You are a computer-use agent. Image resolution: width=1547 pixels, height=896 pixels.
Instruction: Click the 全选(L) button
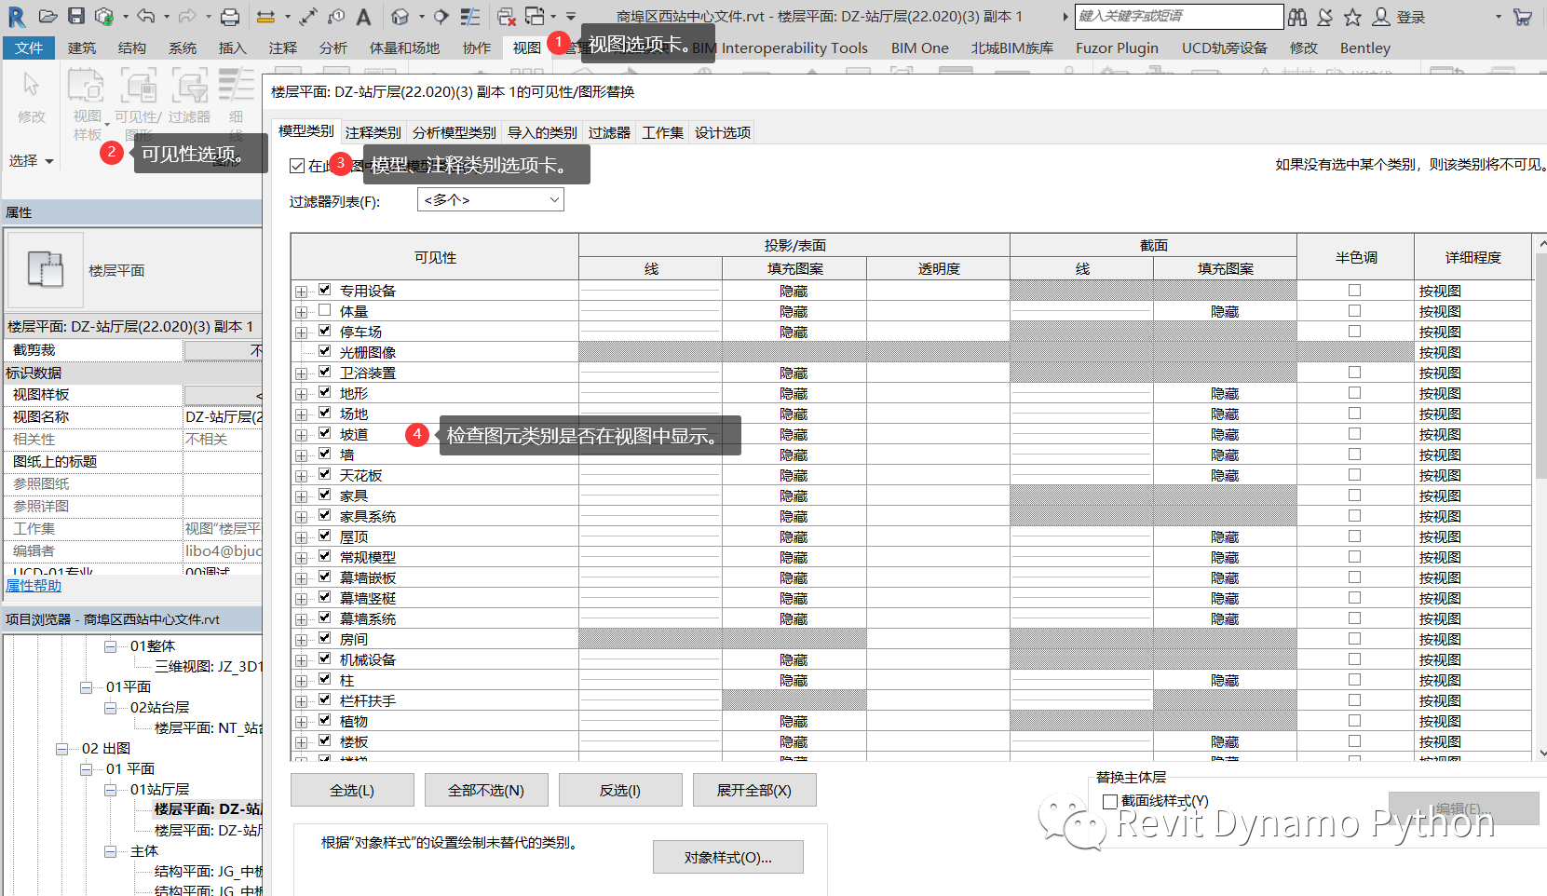point(352,790)
